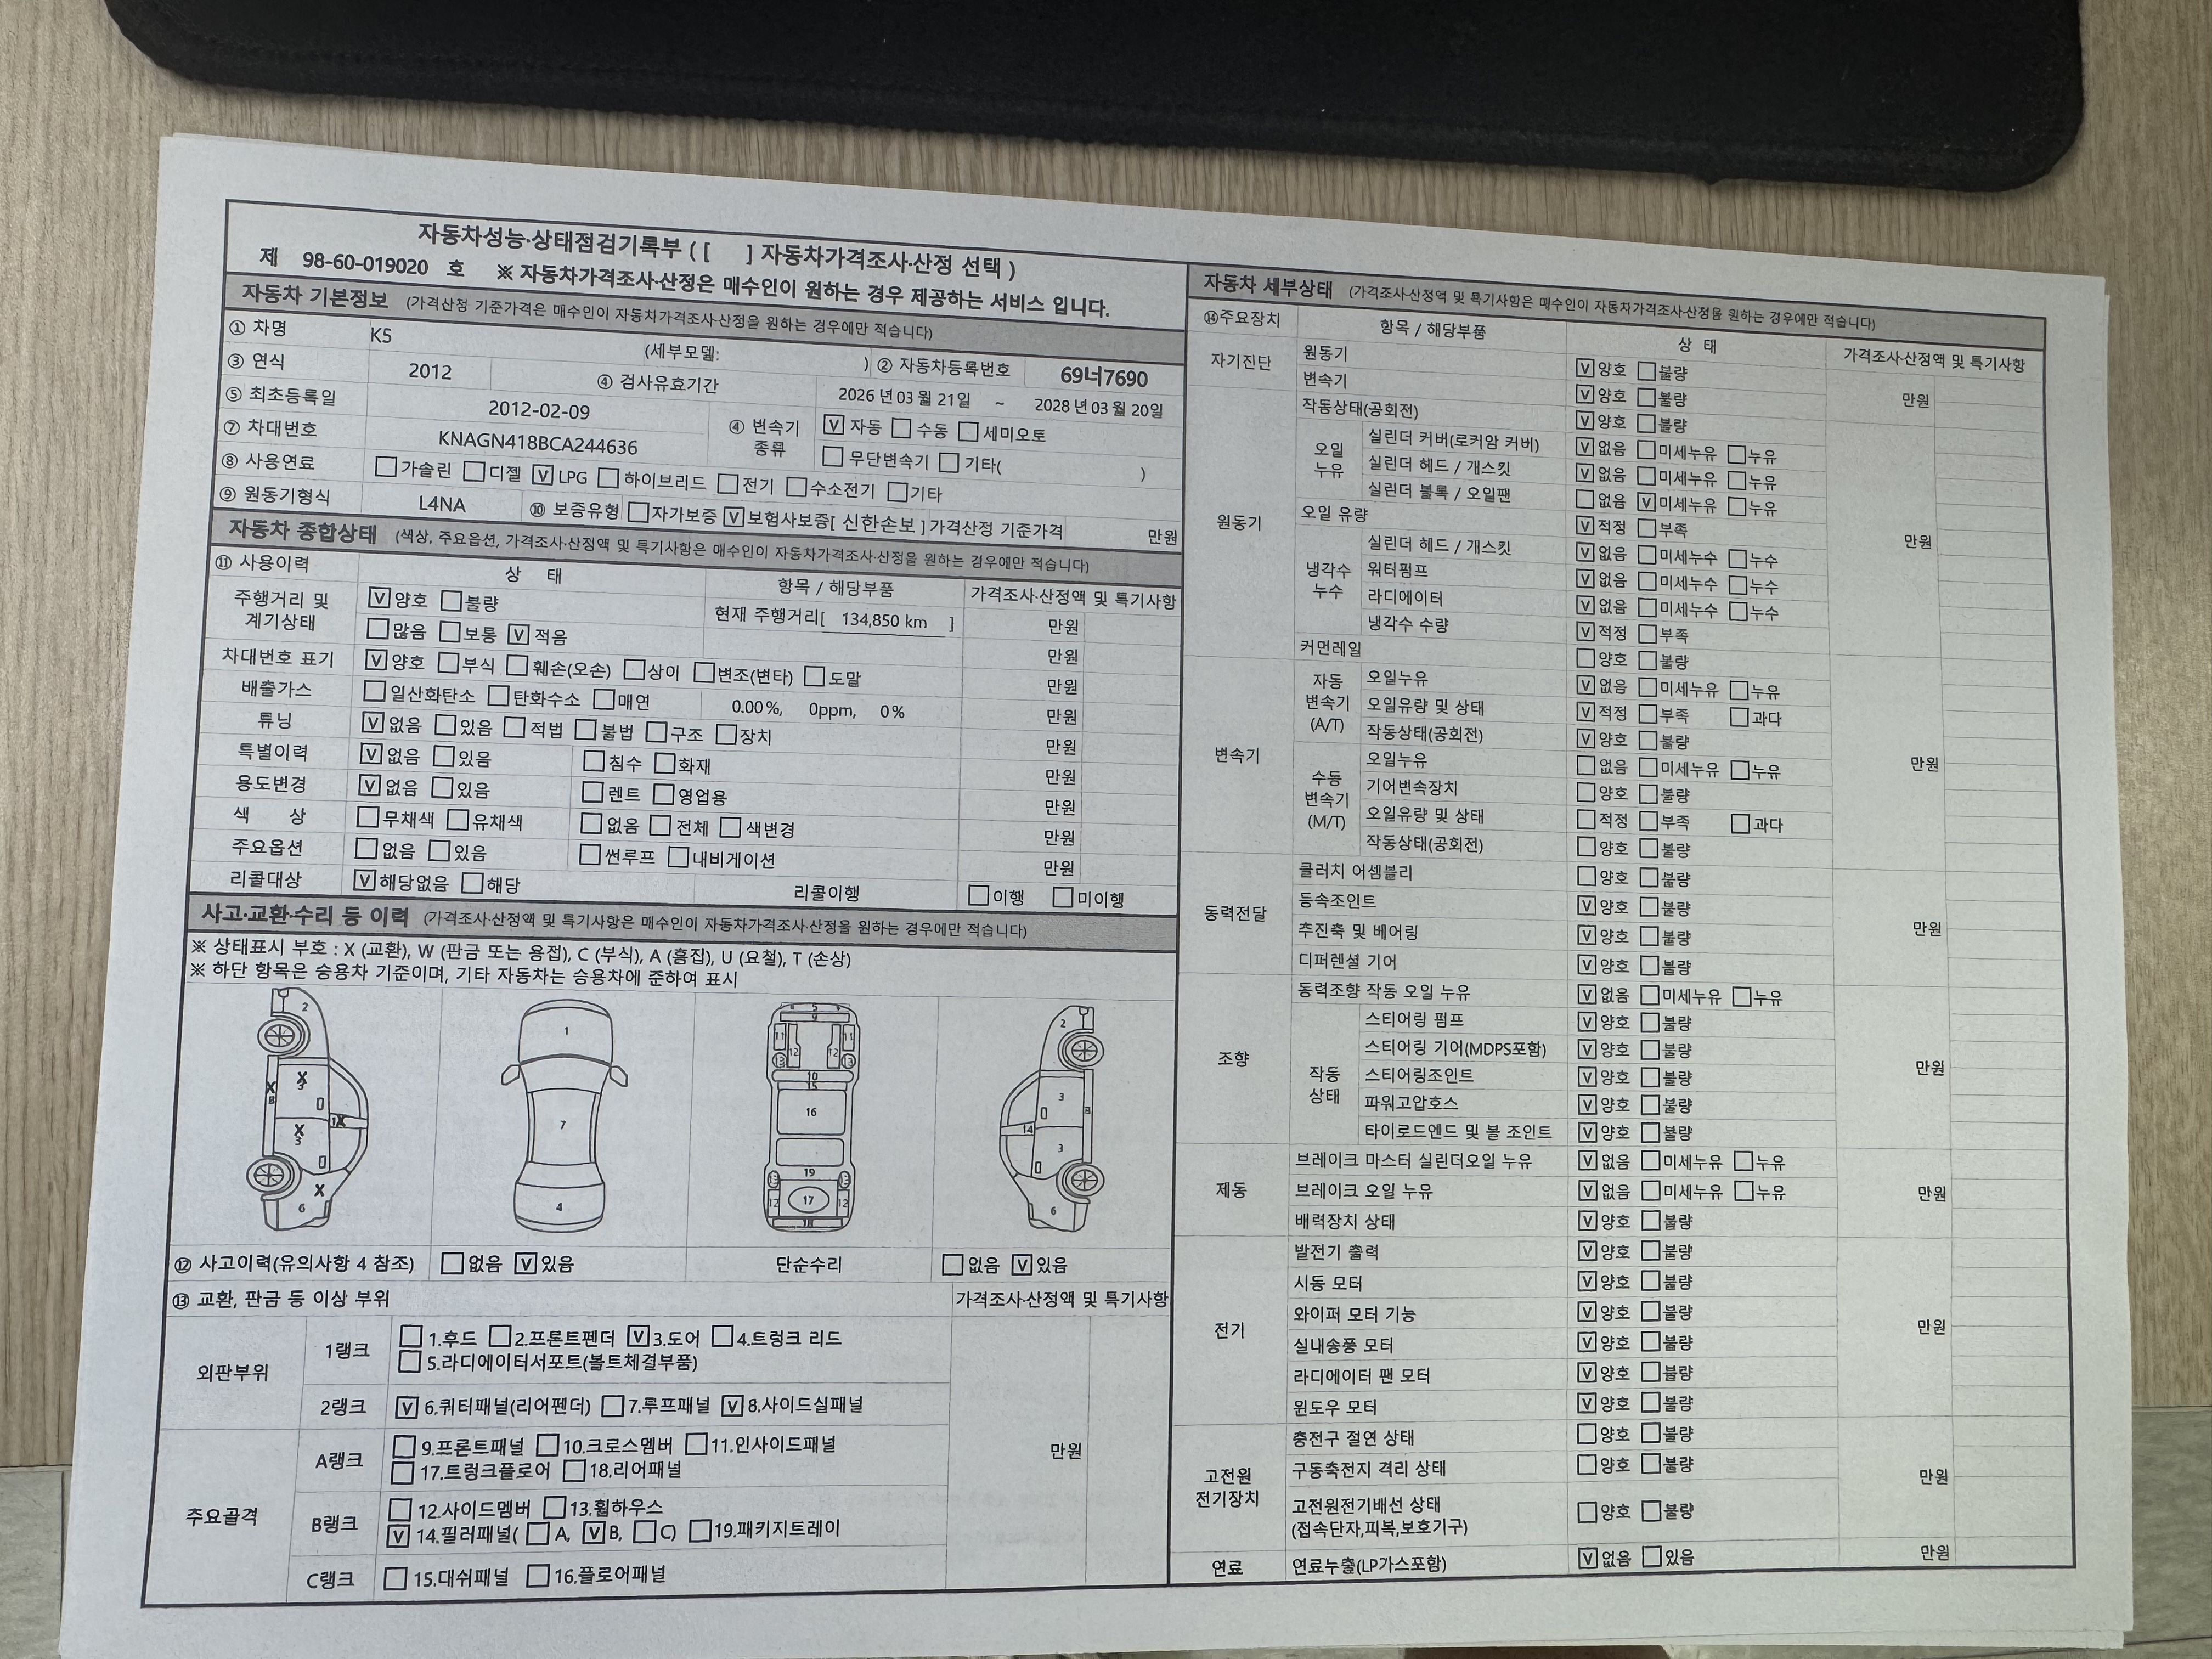Tick the 일산화탄소 emissions checkbox

click(375, 692)
